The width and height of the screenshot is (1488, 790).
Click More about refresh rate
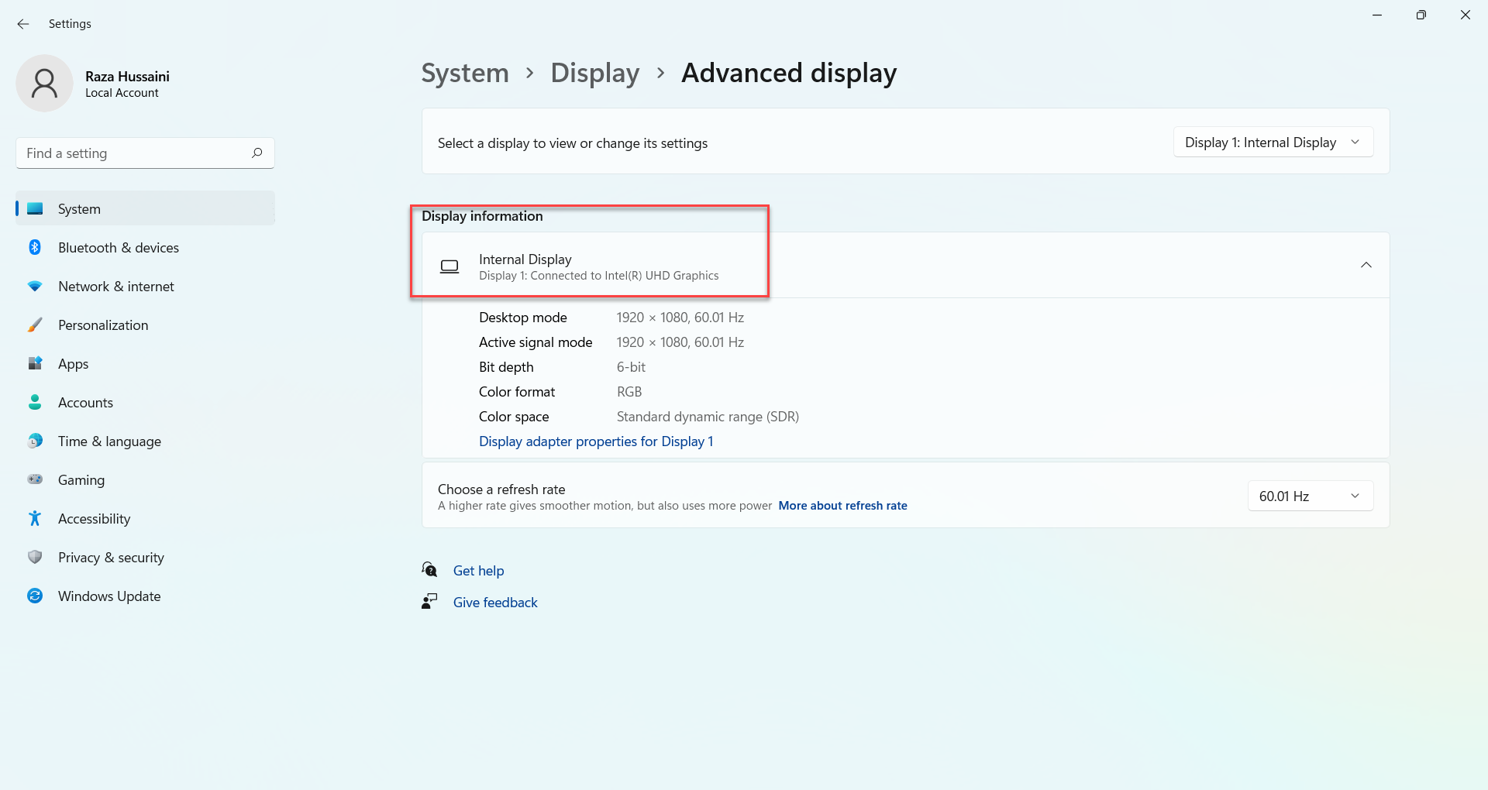[x=842, y=505]
